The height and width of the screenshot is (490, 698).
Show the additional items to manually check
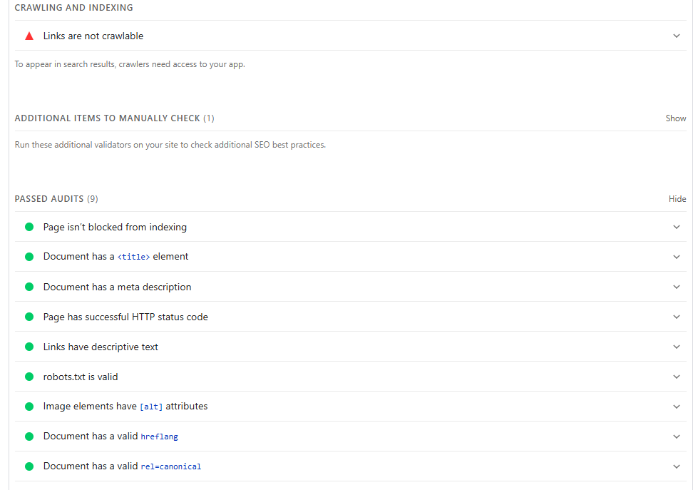[675, 118]
